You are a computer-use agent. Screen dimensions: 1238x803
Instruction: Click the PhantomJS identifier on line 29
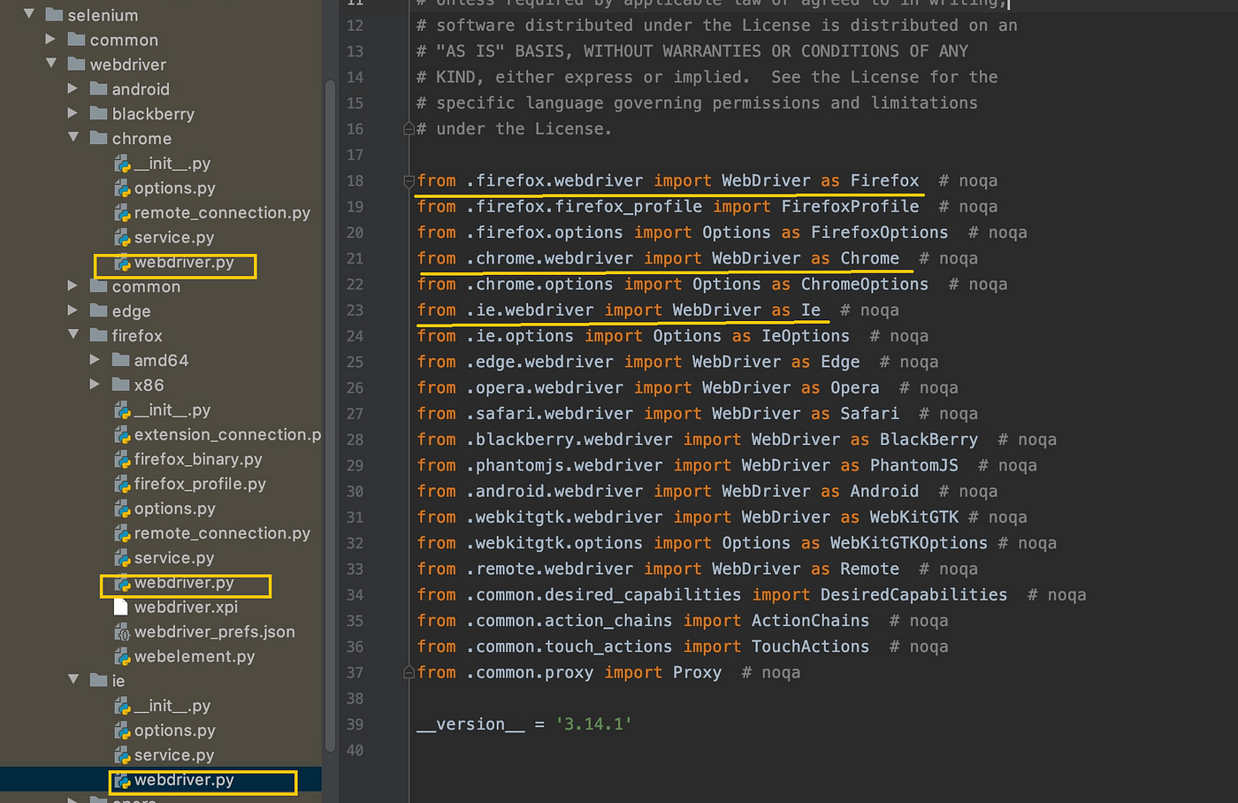[x=914, y=465]
